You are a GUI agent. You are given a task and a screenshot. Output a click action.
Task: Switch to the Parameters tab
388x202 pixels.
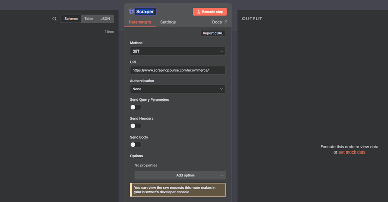(140, 22)
